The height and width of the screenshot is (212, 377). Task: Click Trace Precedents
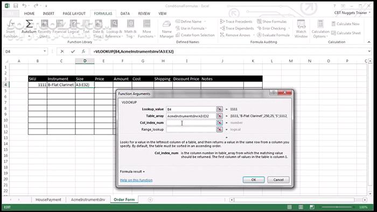tap(236, 22)
